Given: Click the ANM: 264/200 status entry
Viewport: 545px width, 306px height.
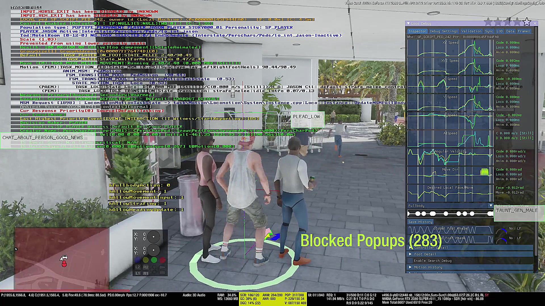Looking at the screenshot, I should click(272, 295).
